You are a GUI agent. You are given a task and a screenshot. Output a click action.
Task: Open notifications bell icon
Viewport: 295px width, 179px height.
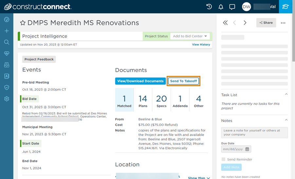coord(221,7)
